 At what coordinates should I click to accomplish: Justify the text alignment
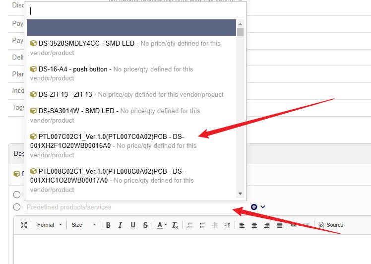pyautogui.click(x=280, y=225)
